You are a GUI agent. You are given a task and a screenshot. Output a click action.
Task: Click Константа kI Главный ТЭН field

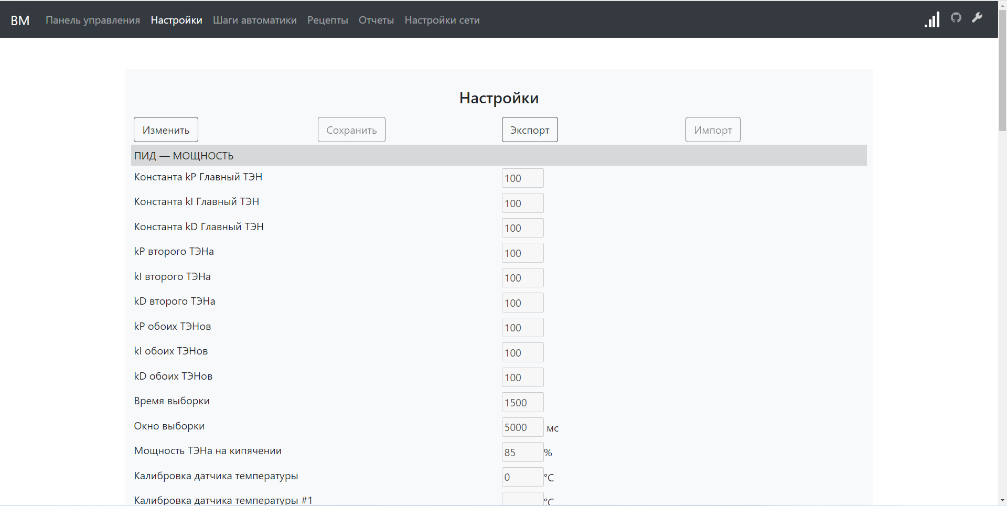(522, 203)
